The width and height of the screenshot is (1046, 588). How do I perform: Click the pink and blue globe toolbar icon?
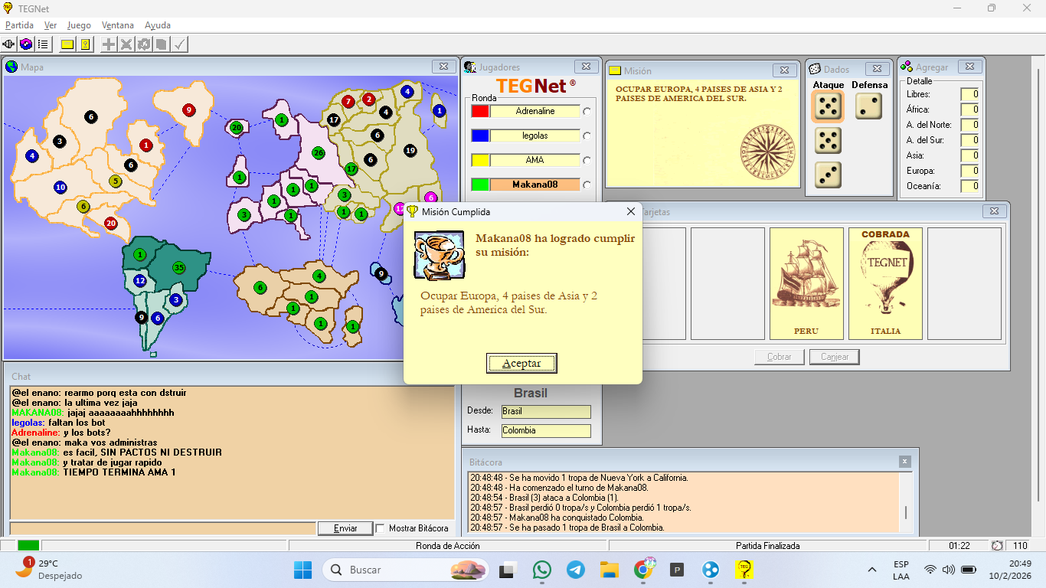pos(26,44)
